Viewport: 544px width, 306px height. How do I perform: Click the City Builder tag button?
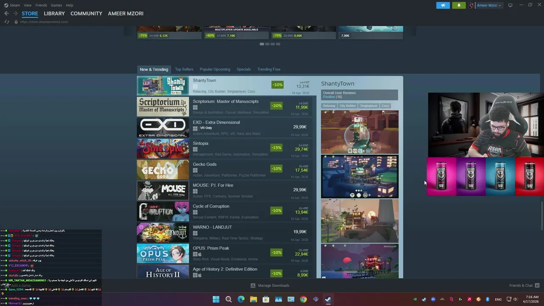348,106
